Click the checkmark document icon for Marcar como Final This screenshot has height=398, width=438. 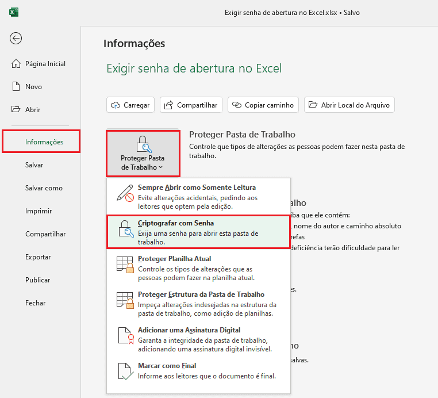point(125,372)
